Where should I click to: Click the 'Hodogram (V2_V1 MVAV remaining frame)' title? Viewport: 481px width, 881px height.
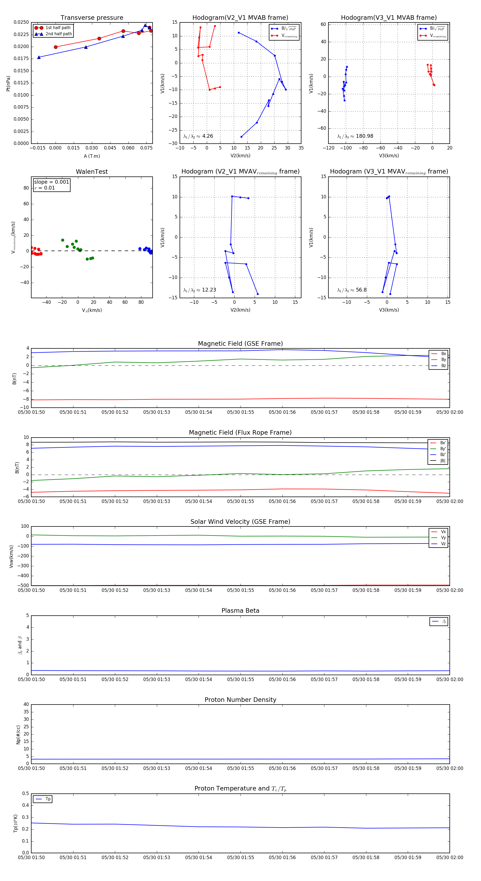[x=240, y=172]
